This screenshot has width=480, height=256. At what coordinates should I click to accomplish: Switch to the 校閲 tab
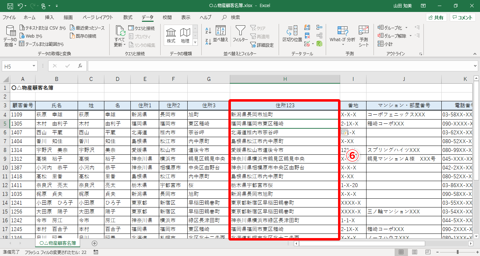pyautogui.click(x=167, y=17)
